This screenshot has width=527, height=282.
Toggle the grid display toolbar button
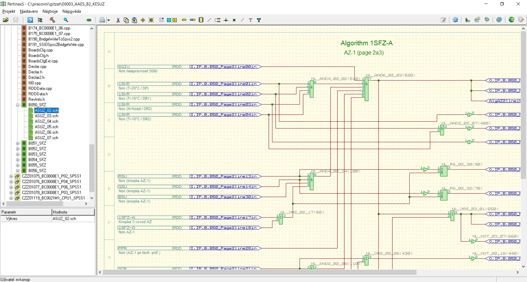161,20
